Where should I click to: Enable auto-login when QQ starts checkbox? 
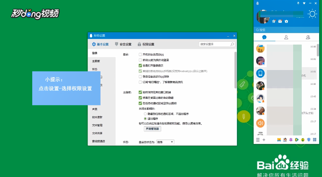(x=140, y=60)
